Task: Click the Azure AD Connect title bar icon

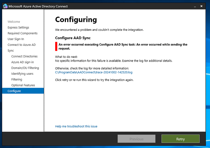Action: click(x=5, y=6)
